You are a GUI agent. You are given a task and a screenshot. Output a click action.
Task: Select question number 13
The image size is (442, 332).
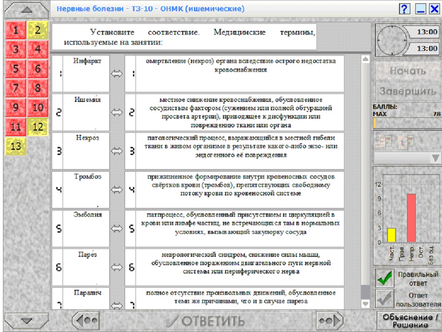tap(16, 146)
